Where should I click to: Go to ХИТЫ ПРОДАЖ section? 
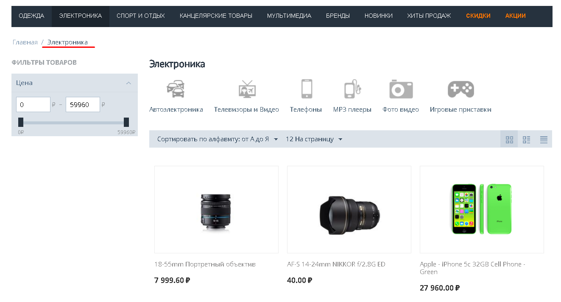[x=429, y=16]
